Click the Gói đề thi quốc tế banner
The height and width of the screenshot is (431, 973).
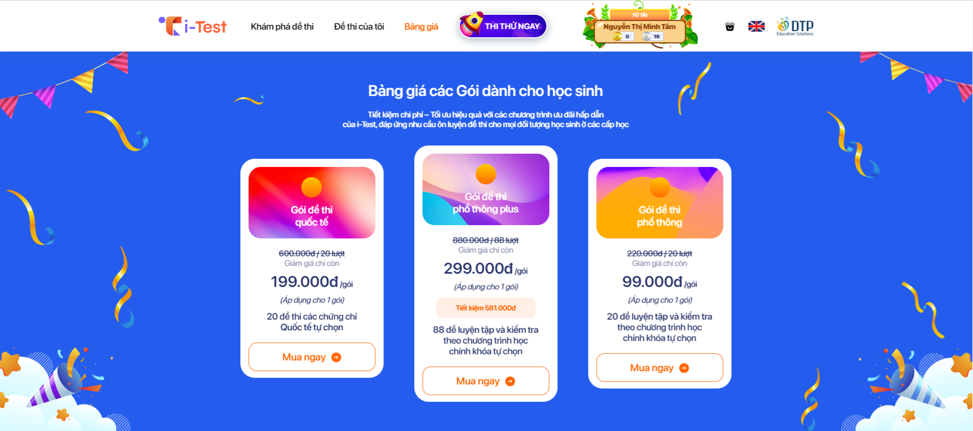tap(312, 203)
